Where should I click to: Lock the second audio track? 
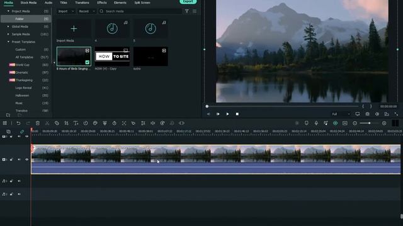point(11,194)
